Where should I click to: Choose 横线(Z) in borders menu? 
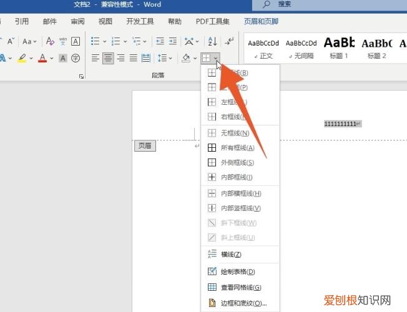click(240, 254)
